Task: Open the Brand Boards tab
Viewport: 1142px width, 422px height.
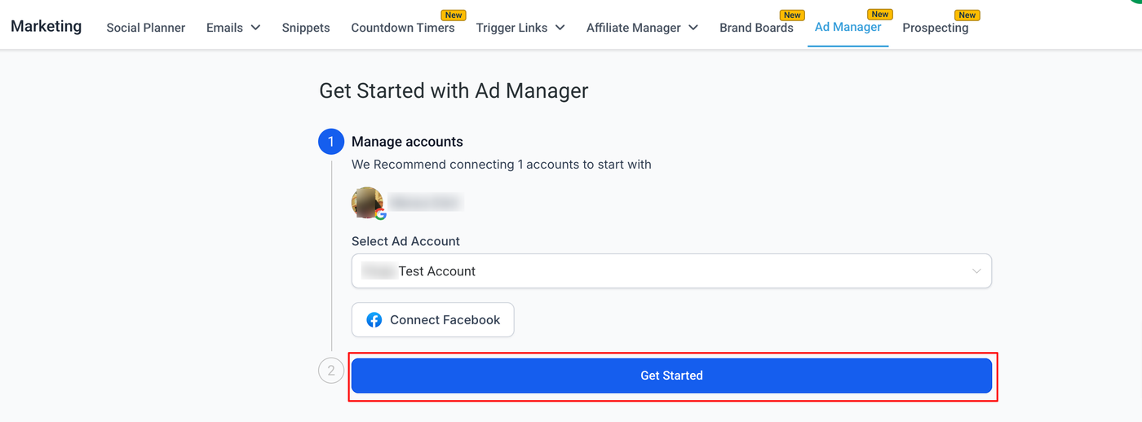Action: tap(756, 28)
